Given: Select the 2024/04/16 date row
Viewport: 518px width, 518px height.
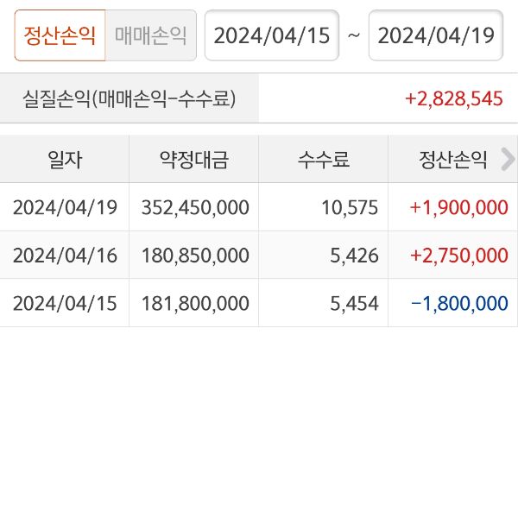Looking at the screenshot, I should (65, 256).
